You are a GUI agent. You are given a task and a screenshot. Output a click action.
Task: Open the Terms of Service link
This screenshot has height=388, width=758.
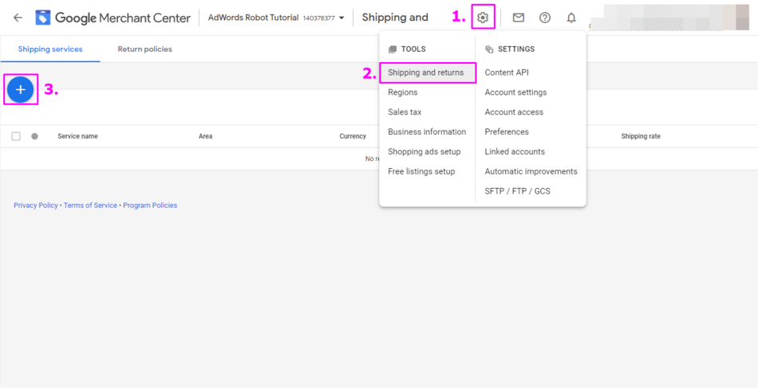[90, 206]
